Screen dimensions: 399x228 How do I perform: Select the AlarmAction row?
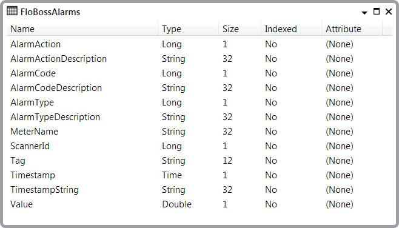[x=199, y=44]
